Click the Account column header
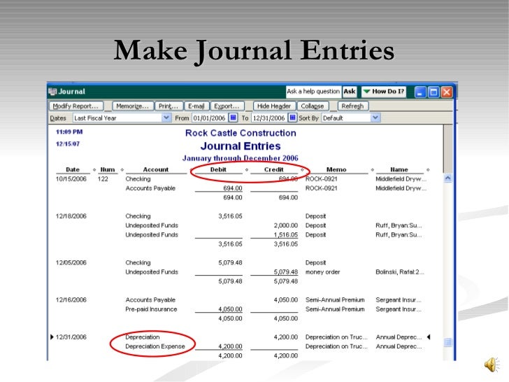509x382 pixels. (156, 169)
